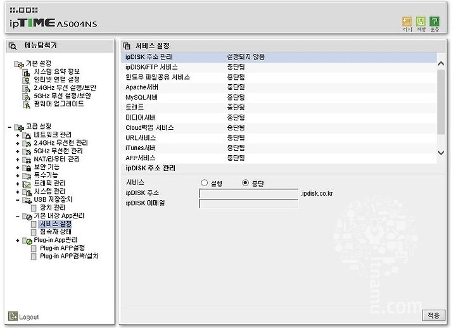
Task: Click the Logout link
Action: [x=28, y=317]
